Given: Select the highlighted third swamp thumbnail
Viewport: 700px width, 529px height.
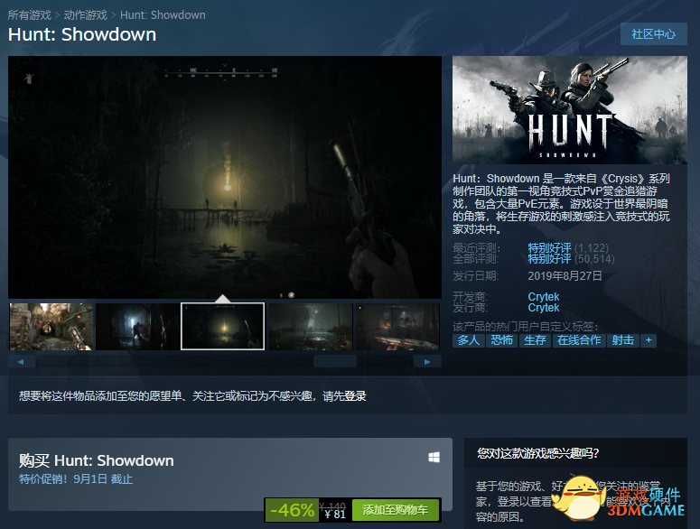Looking at the screenshot, I should 223,327.
